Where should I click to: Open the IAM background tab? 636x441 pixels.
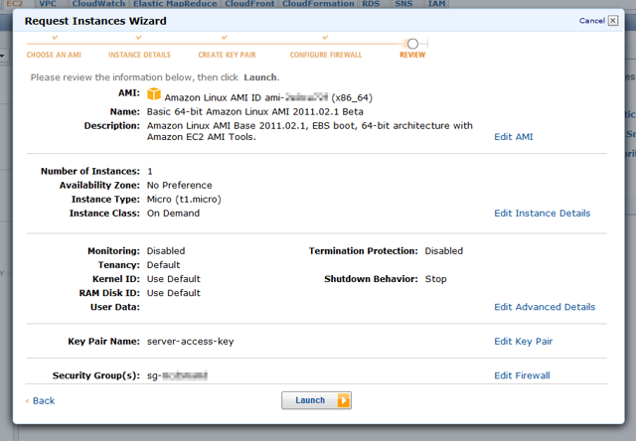click(437, 4)
